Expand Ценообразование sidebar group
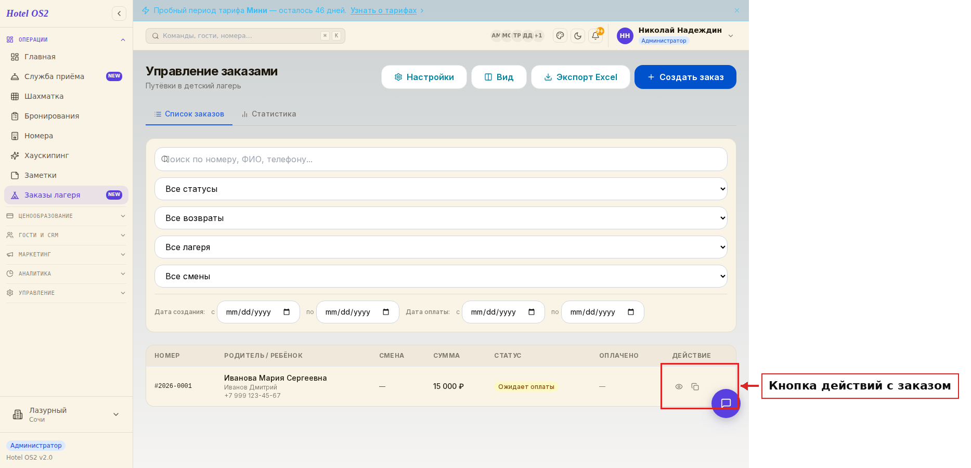This screenshot has width=971, height=468. point(66,216)
